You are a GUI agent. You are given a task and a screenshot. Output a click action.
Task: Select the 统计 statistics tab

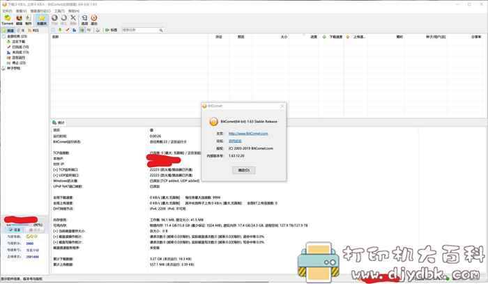pos(59,123)
